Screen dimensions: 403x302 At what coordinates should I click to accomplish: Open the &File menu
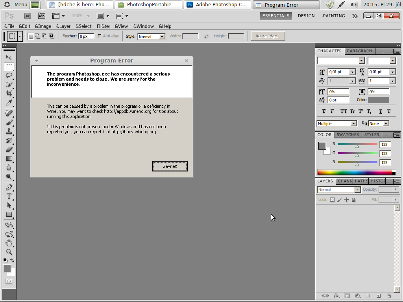[9, 26]
